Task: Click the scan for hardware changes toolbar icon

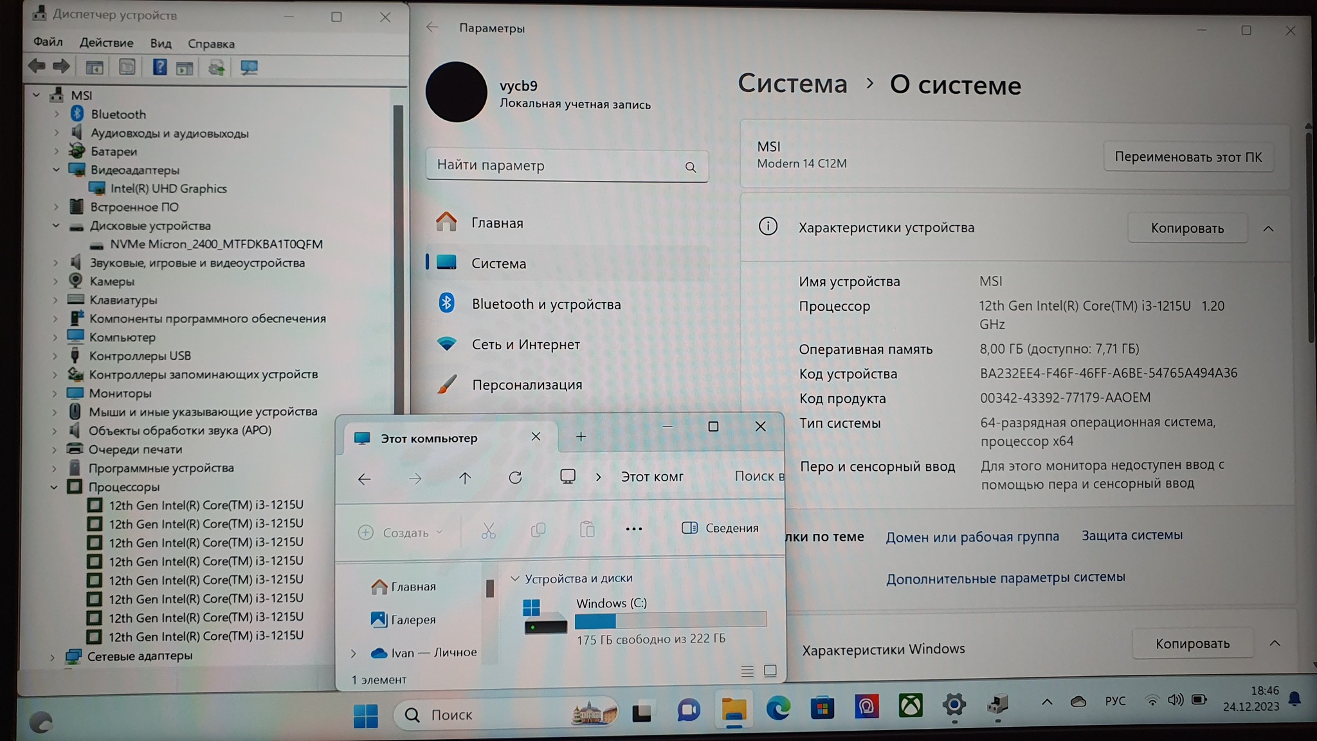Action: click(x=249, y=67)
